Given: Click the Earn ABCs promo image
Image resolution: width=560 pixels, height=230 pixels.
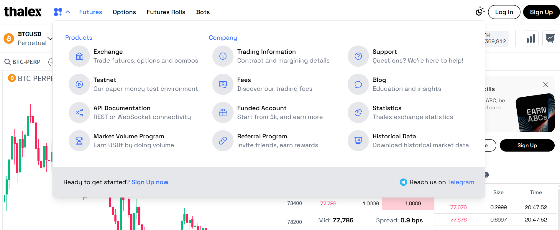Looking at the screenshot, I should [x=535, y=113].
